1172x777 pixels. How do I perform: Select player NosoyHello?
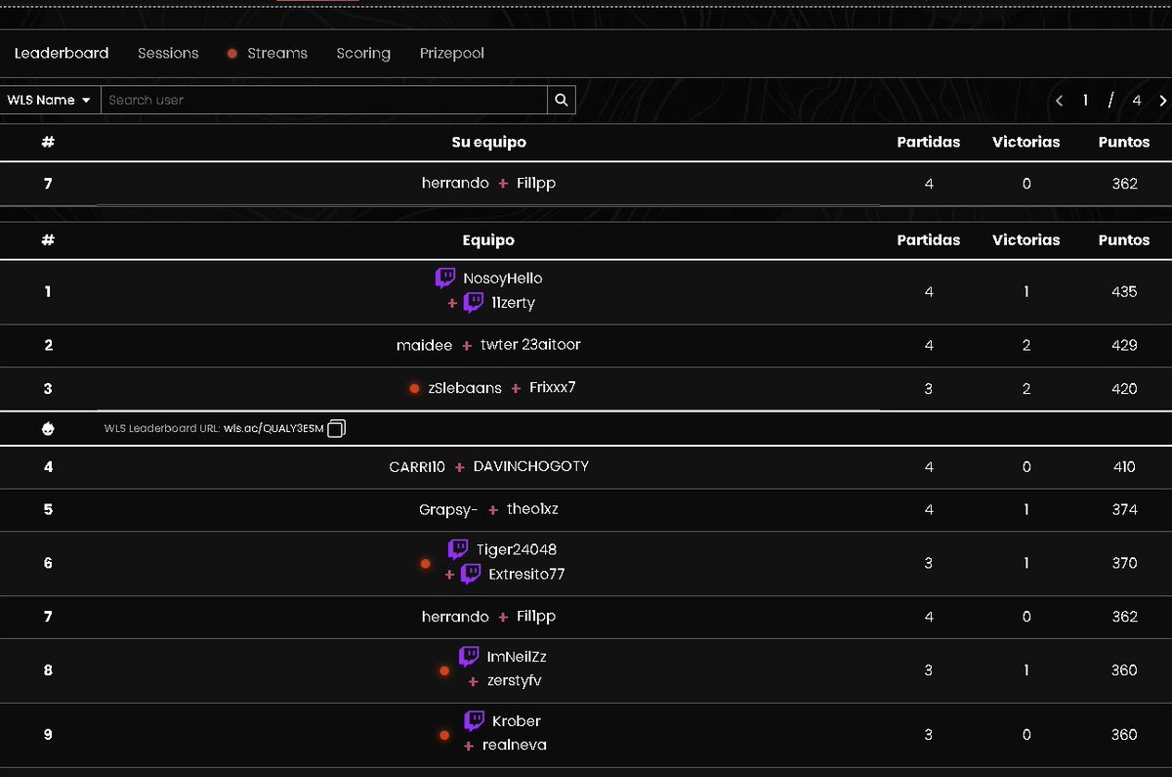(x=503, y=279)
